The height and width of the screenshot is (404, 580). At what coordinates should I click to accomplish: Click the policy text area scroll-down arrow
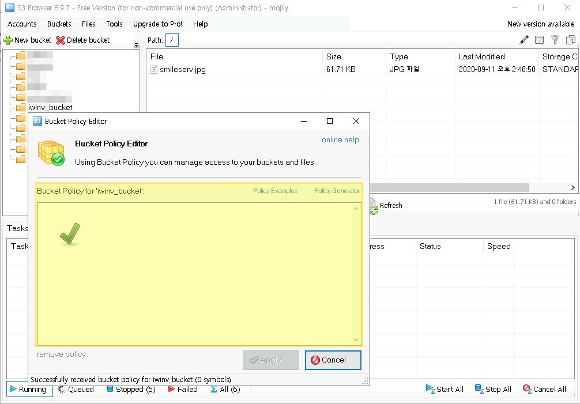pyautogui.click(x=356, y=340)
